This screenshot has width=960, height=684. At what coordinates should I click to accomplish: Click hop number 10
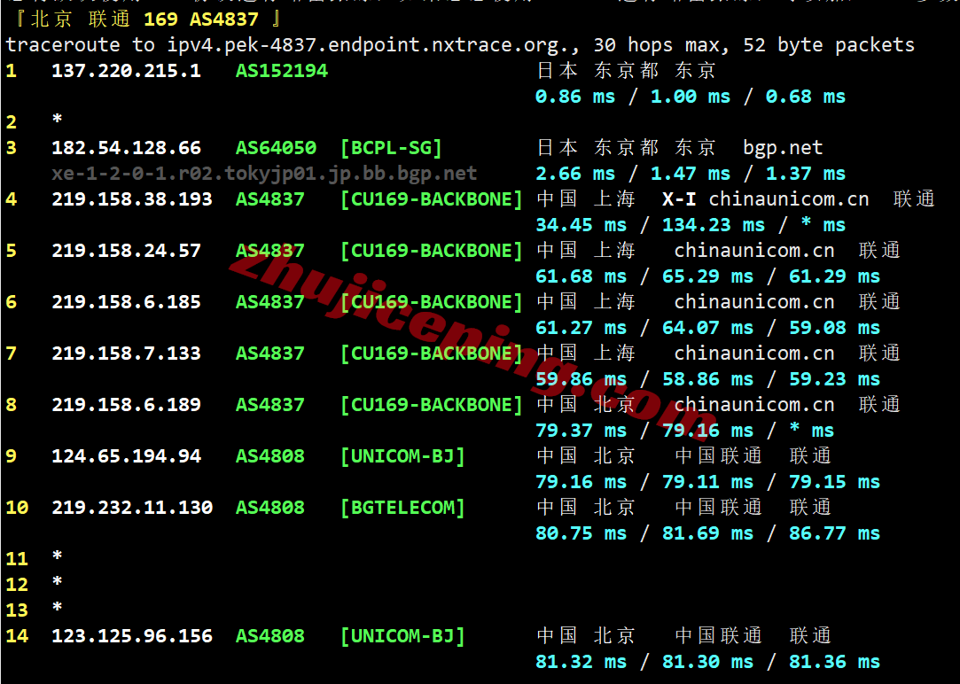point(17,508)
